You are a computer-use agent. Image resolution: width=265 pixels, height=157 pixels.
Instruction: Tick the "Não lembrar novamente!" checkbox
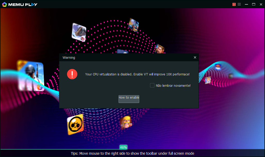pyautogui.click(x=152, y=85)
